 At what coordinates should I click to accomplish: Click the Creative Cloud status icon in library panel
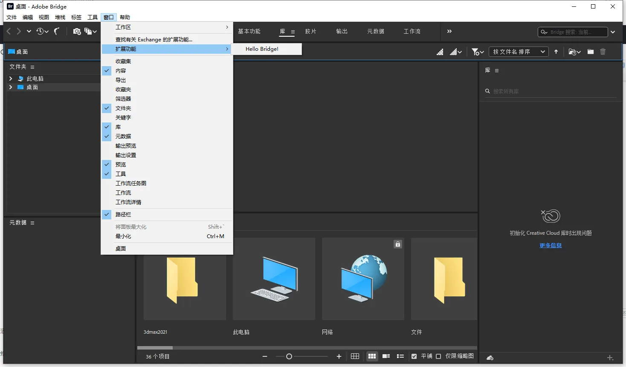pos(490,358)
